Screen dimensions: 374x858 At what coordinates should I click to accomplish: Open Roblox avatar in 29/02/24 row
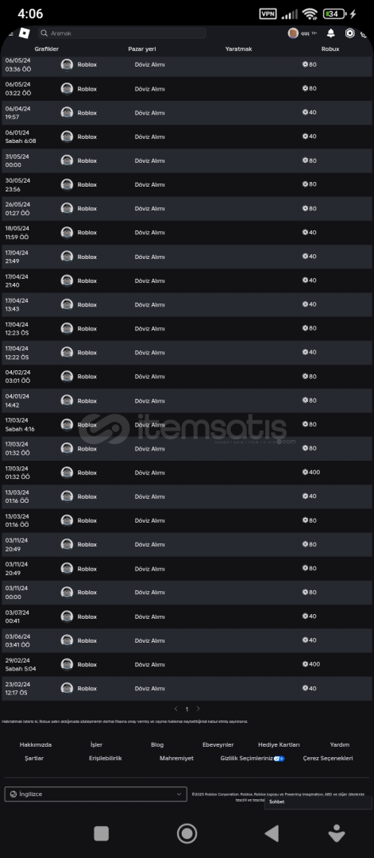(67, 664)
